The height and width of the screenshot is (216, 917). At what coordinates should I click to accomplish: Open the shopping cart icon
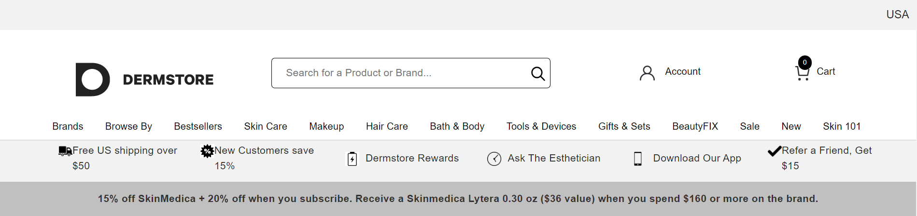tap(803, 72)
